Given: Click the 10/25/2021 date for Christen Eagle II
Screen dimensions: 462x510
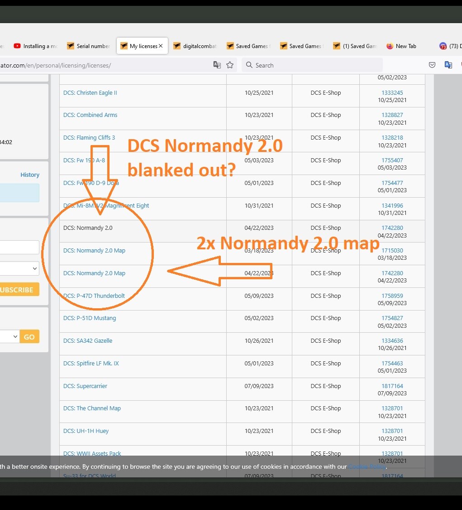Looking at the screenshot, I should (x=259, y=92).
